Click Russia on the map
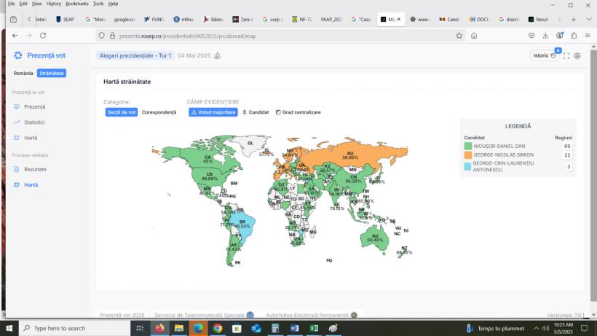Screen dimensions: 597x336 [x=350, y=155]
